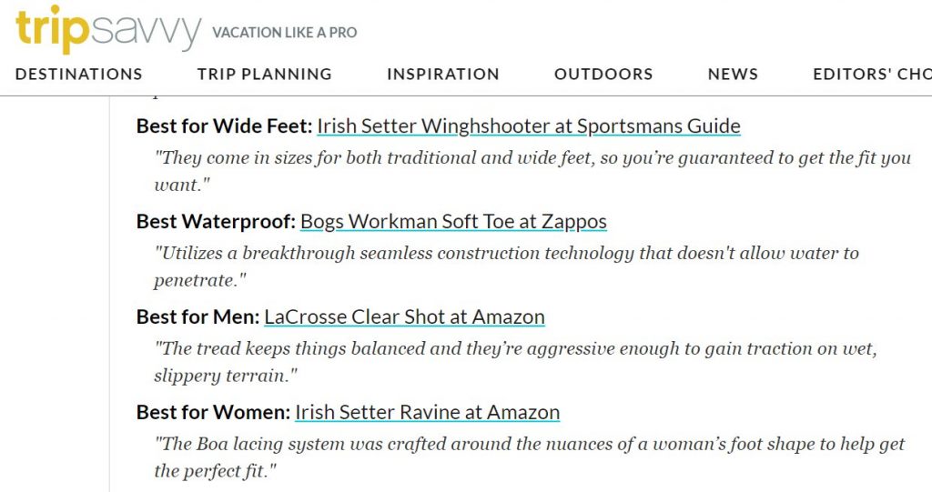This screenshot has height=492, width=932.
Task: Open the News section
Action: click(733, 75)
